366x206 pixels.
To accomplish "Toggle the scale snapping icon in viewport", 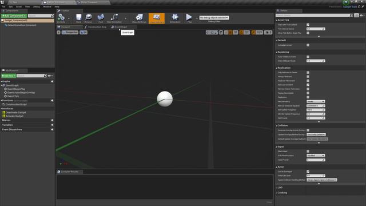I will point(253,33).
